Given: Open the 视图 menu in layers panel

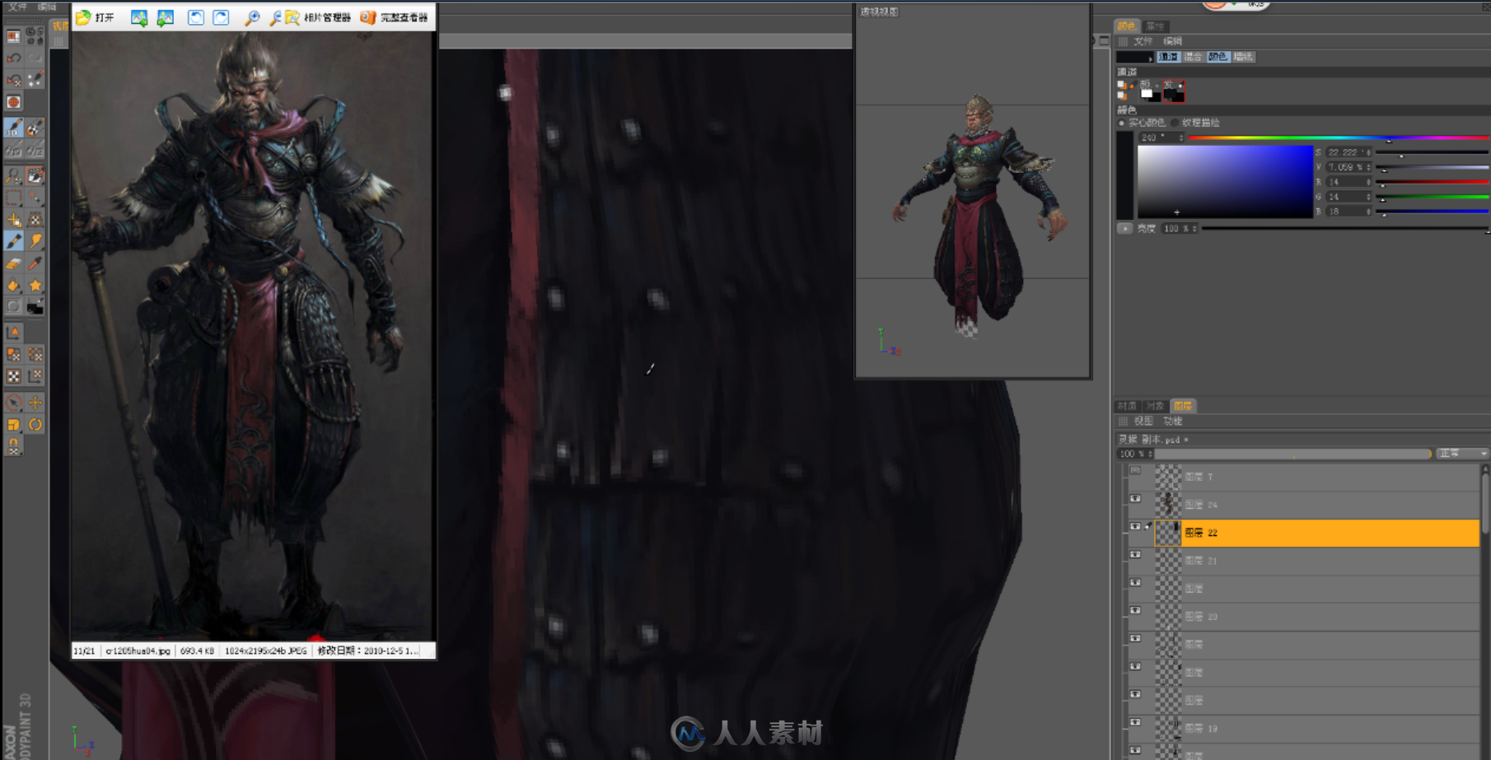Looking at the screenshot, I should pyautogui.click(x=1143, y=422).
